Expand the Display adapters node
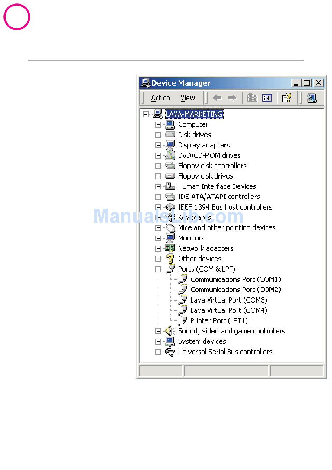332x470 pixels. [x=158, y=145]
